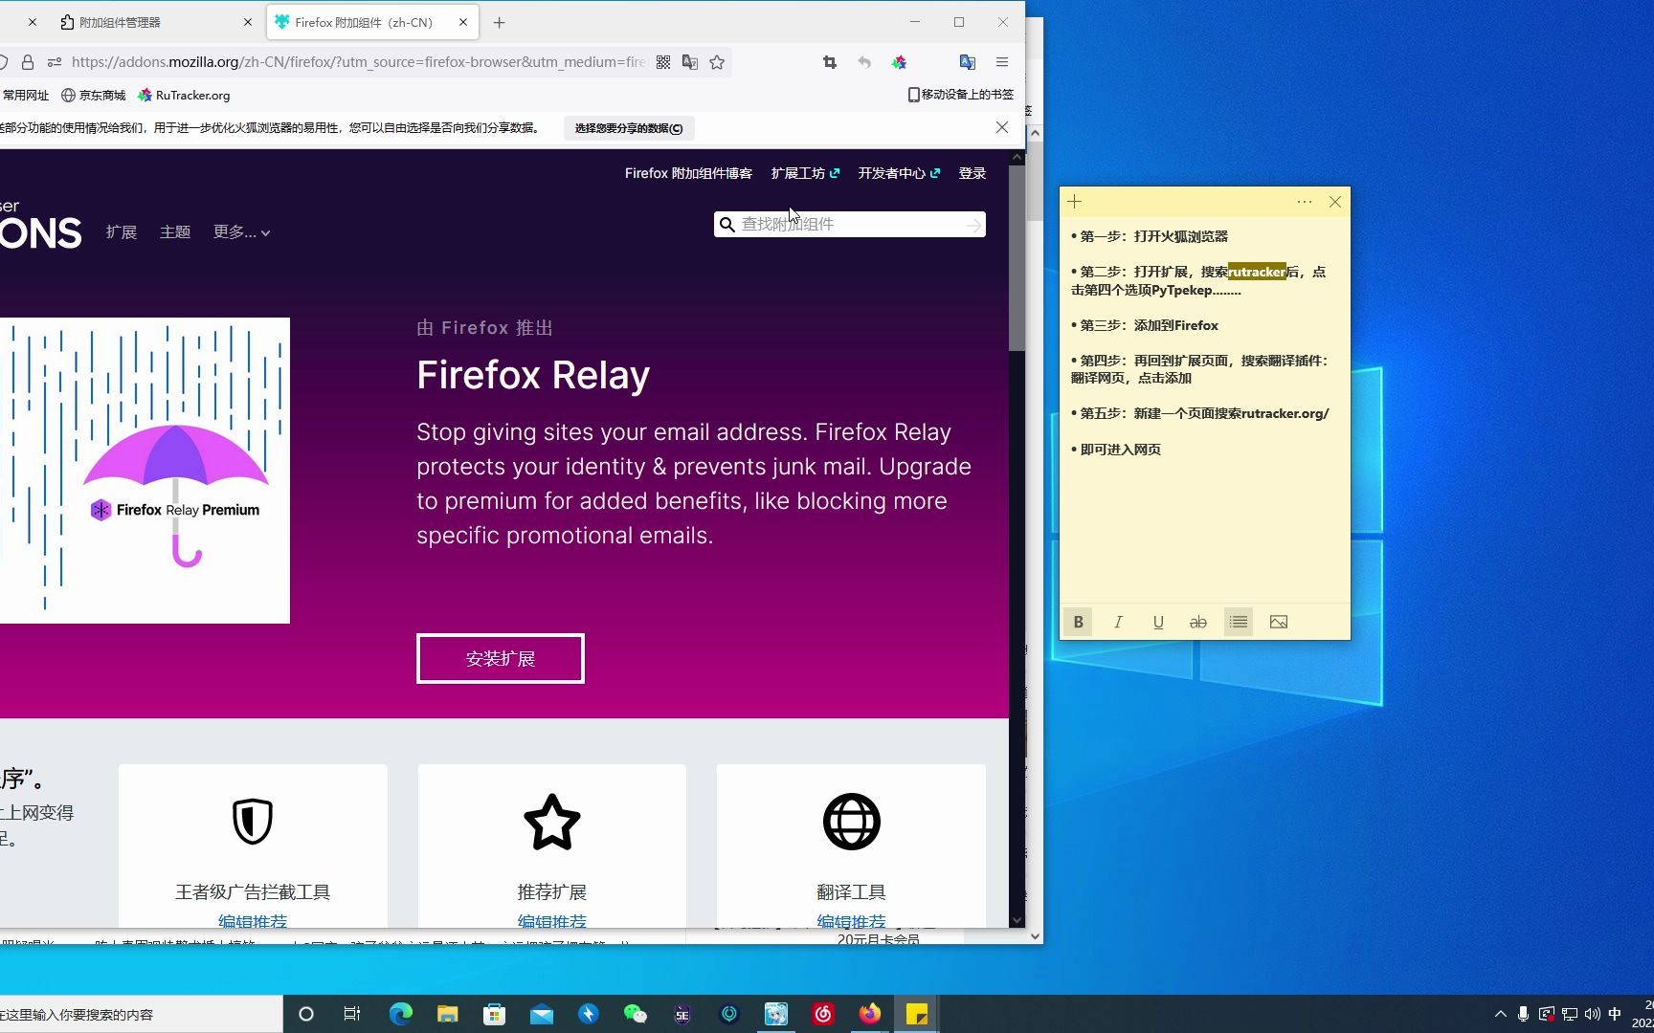Open a new browser tab
This screenshot has height=1033, width=1654.
pos(499,22)
